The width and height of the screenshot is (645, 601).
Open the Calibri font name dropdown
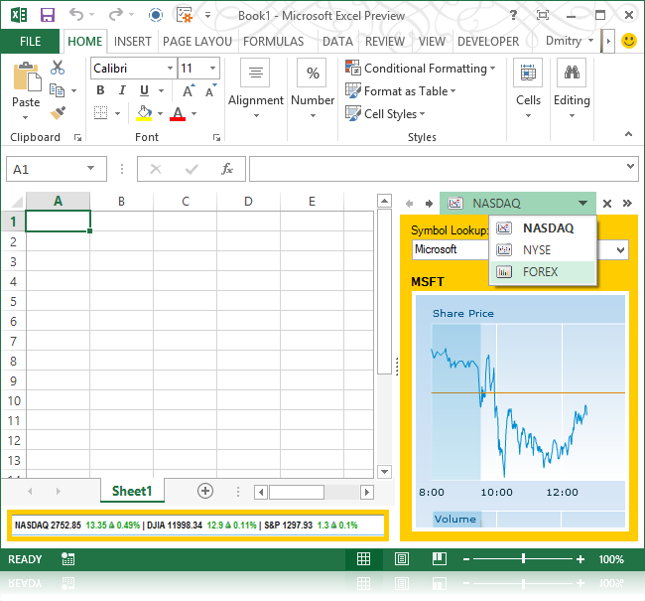(x=170, y=68)
